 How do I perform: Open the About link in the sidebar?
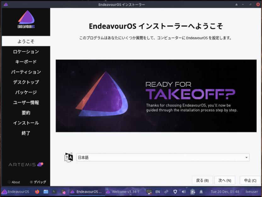tap(14, 182)
